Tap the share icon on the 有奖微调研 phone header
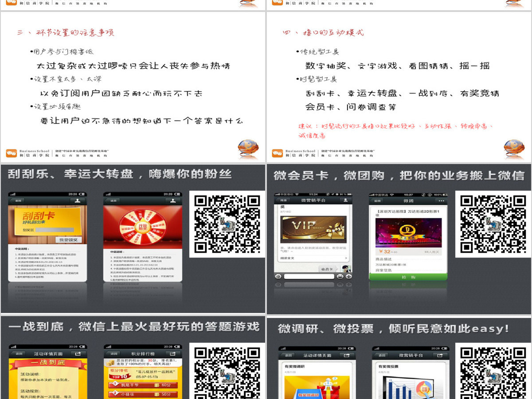532x399 pixels. pyautogui.click(x=347, y=356)
